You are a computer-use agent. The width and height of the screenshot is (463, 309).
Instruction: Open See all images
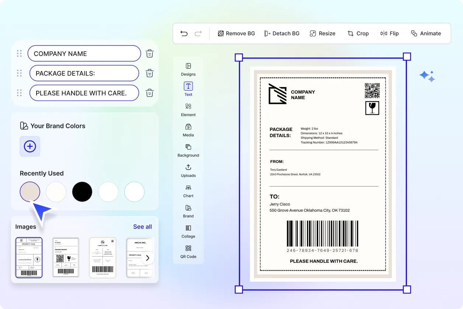(x=142, y=226)
